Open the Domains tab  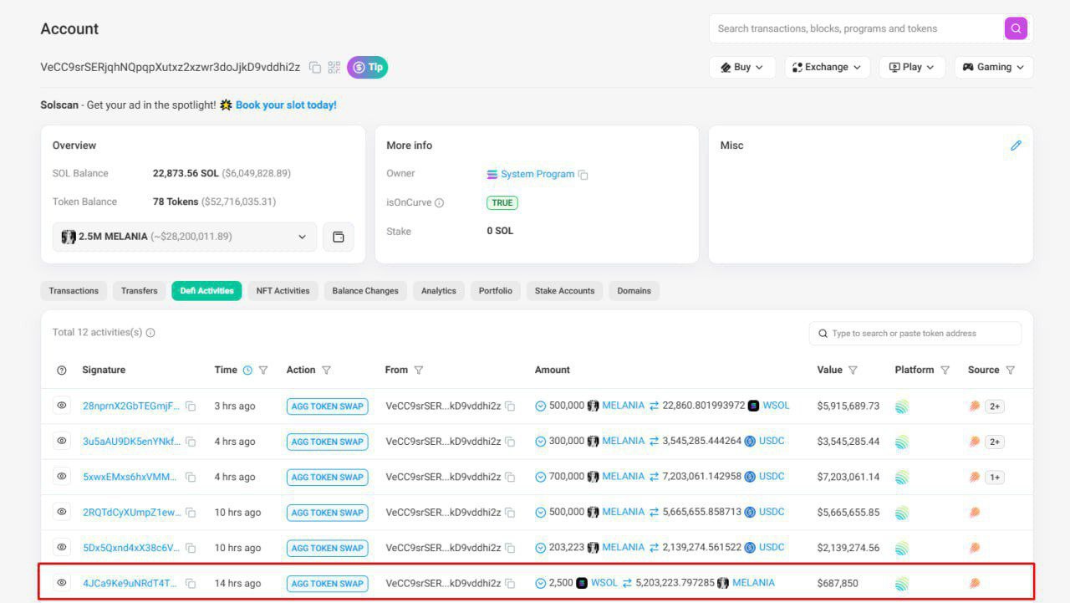pos(634,291)
